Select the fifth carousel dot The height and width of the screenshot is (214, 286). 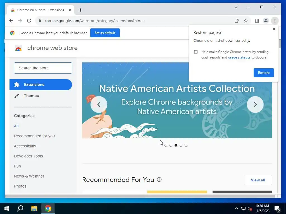186,145
